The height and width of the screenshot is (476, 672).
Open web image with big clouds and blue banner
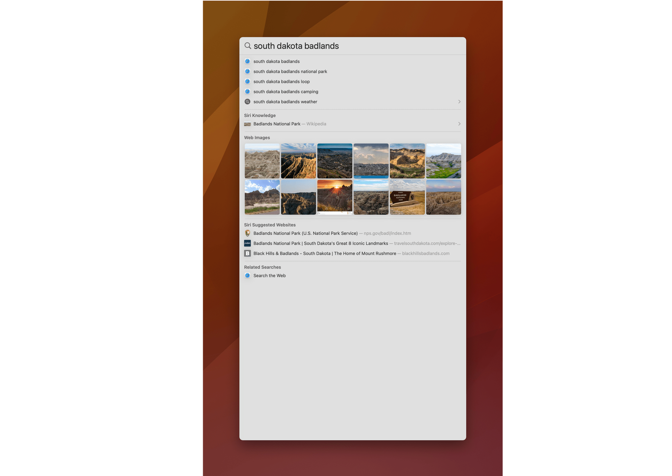[371, 161]
